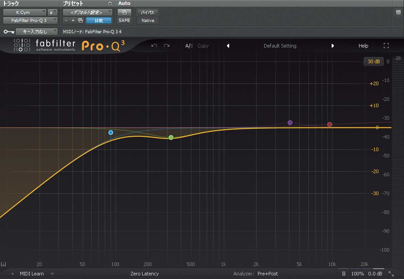Click the +20 dB gain scale label
This screenshot has height=279, width=404.
[374, 83]
